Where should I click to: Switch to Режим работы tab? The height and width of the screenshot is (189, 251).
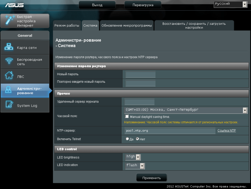click(67, 26)
